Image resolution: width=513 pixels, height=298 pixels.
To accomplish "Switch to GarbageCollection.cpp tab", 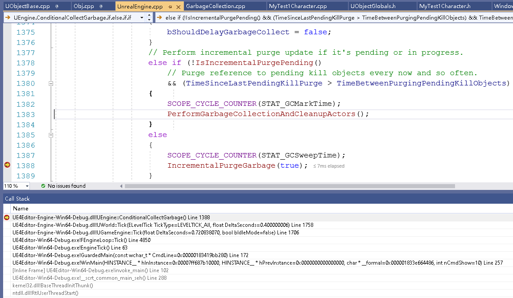I will [x=215, y=6].
